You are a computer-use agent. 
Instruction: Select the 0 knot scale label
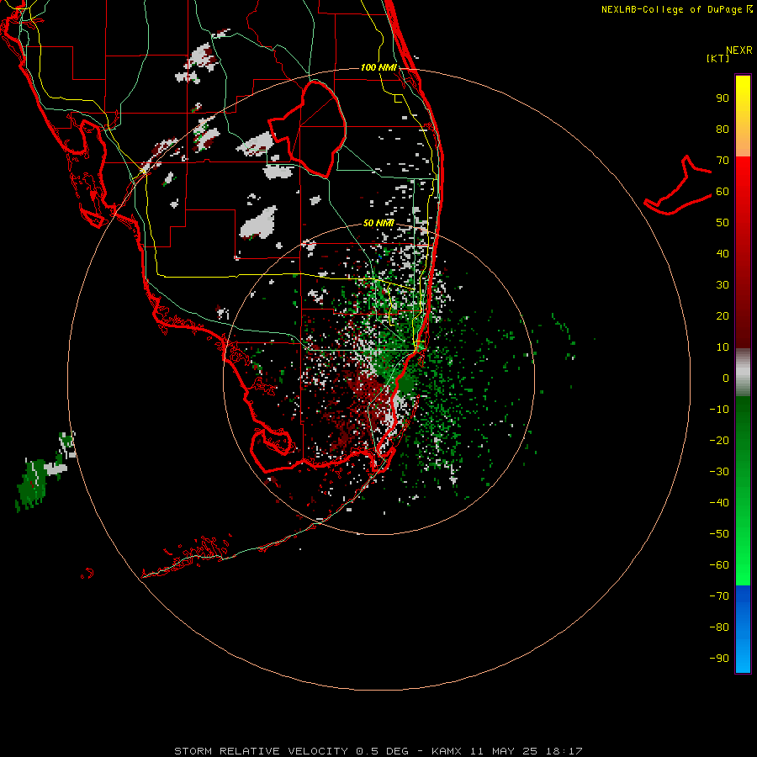click(726, 378)
